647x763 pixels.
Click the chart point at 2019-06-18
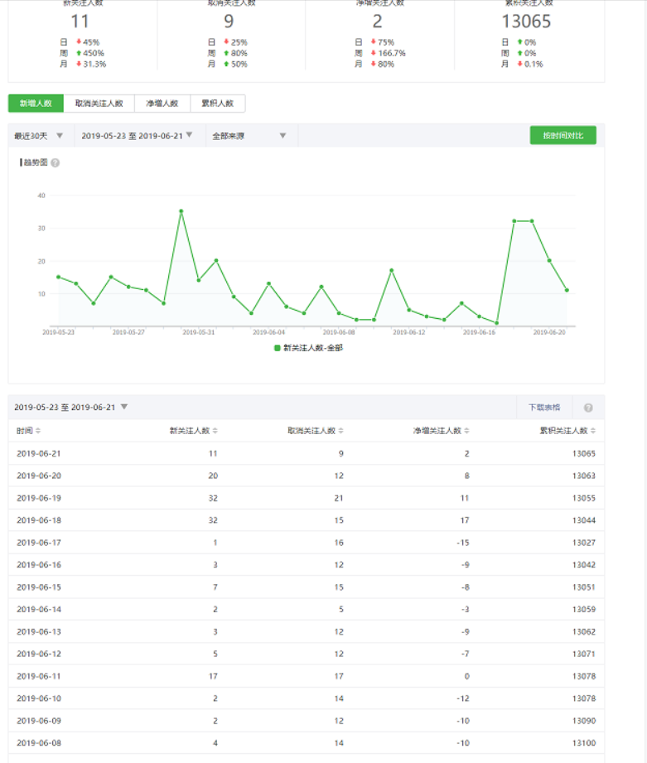pos(514,221)
